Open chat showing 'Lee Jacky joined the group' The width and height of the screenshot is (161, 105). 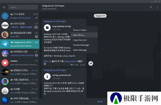click(x=20, y=53)
